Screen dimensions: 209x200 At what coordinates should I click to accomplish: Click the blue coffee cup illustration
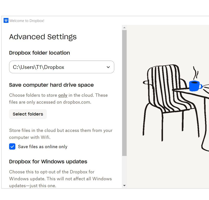coord(195,86)
